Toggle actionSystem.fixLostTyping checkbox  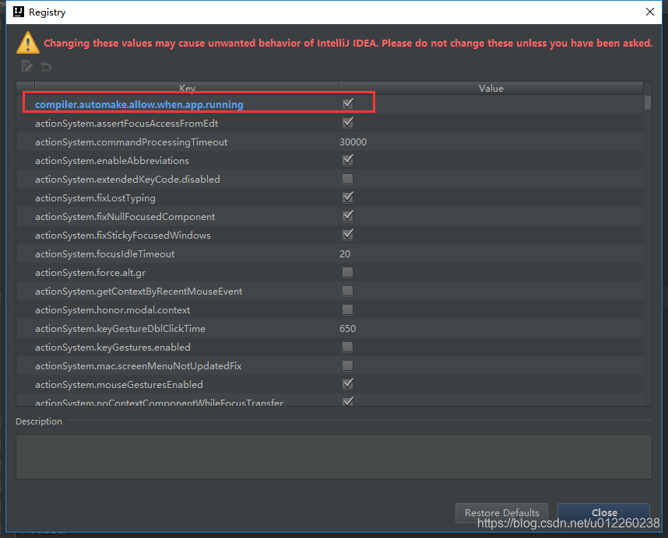pos(348,197)
